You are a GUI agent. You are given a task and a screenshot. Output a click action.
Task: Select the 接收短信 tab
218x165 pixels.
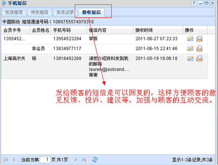pyautogui.click(x=91, y=12)
